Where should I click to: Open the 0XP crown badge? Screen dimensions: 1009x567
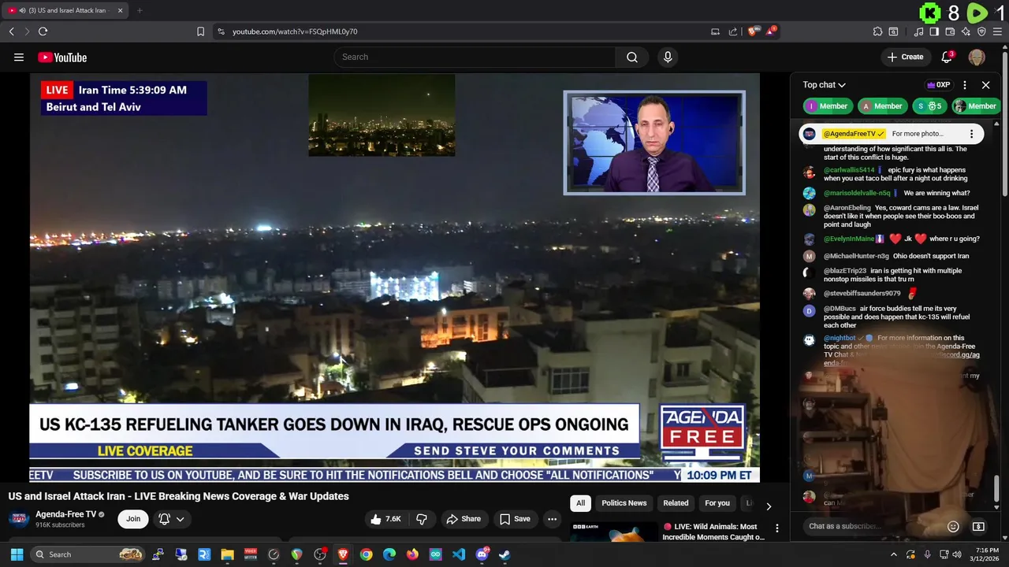point(938,85)
